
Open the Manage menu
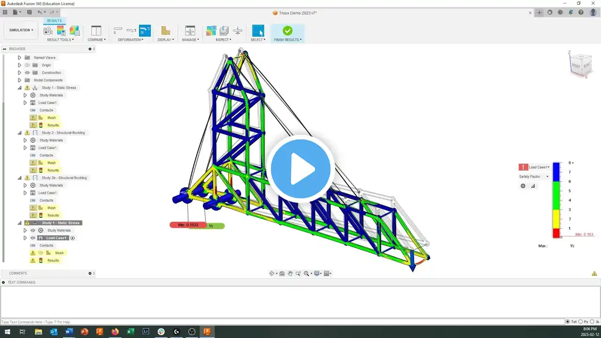[191, 40]
